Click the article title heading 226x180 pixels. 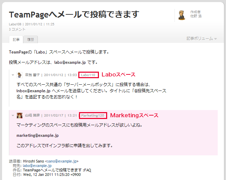pyautogui.click(x=74, y=14)
